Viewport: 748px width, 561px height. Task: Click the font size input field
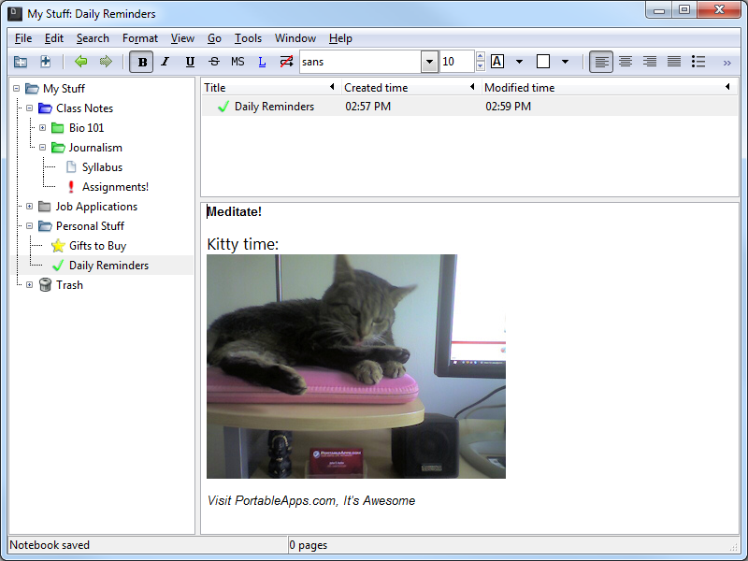click(x=456, y=62)
